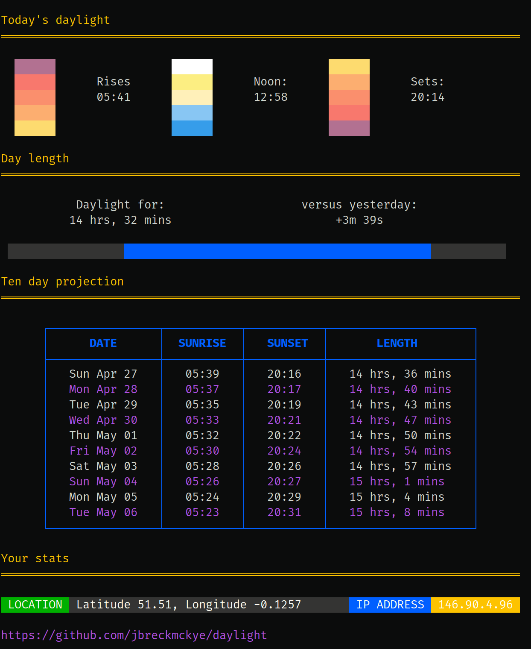Click the Your stats heading
Viewport: 531px width, 649px height.
click(35, 558)
